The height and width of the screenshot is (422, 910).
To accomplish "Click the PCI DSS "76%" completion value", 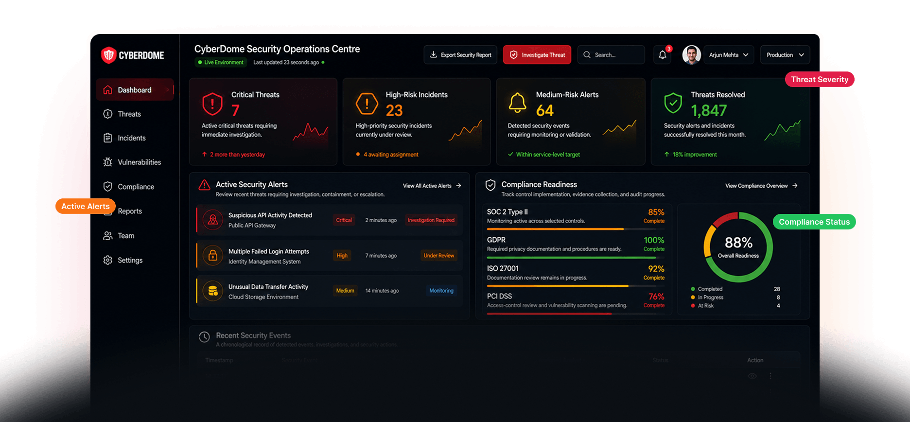I will 656,297.
